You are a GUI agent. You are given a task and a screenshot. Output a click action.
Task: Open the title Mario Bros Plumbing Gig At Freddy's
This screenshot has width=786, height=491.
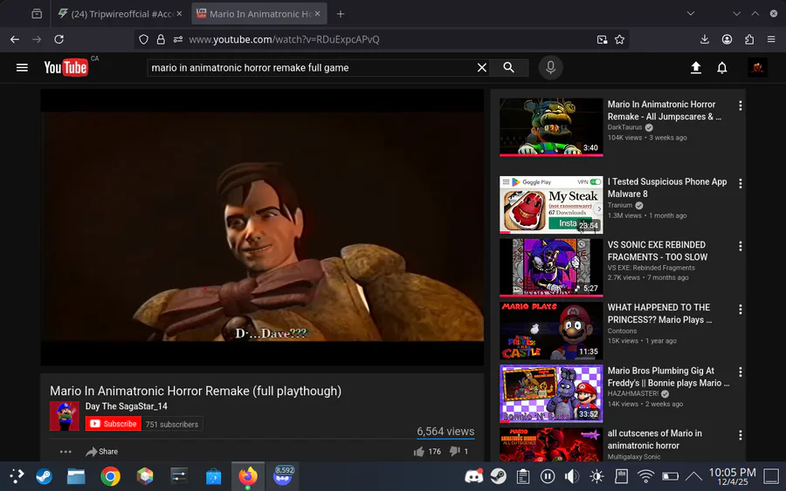[x=668, y=377]
